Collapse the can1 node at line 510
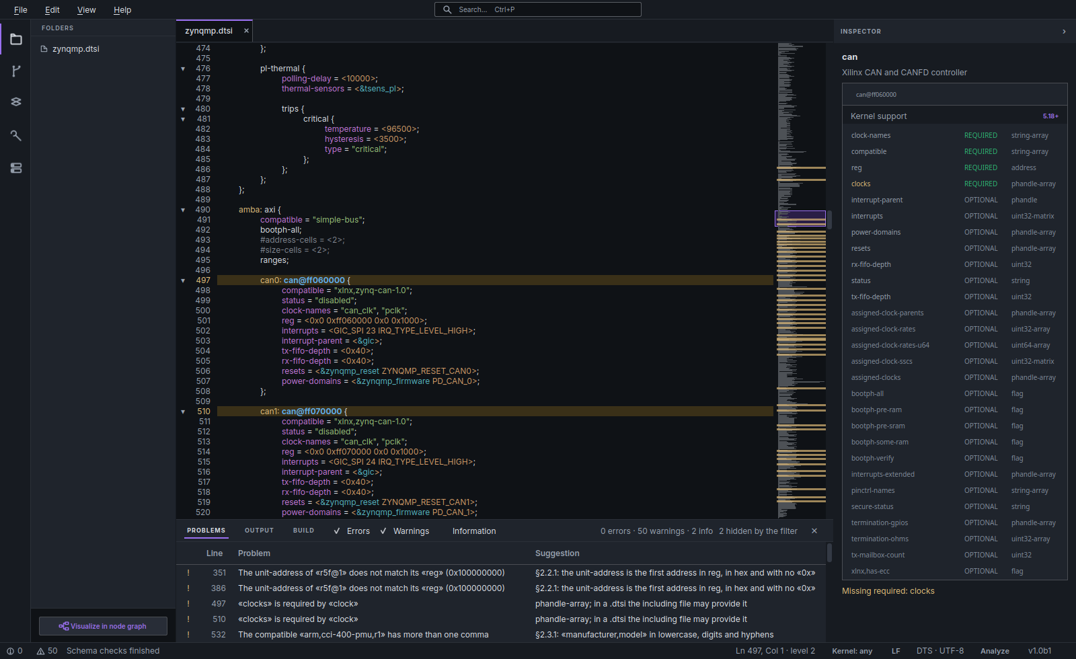The width and height of the screenshot is (1076, 659). click(183, 412)
